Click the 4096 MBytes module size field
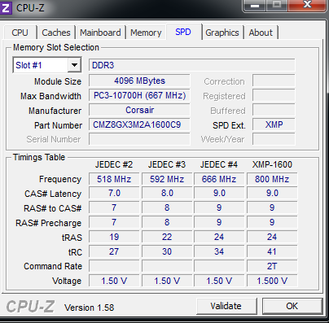 139,81
